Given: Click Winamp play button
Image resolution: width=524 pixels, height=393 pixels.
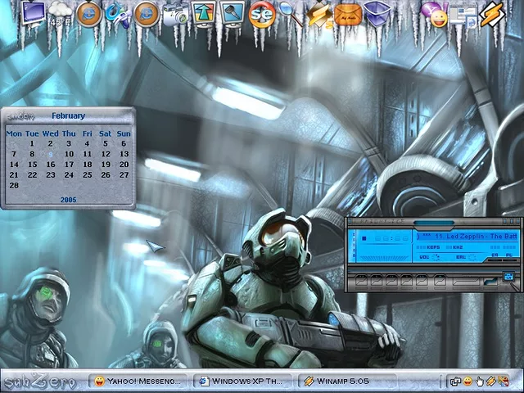Looking at the screenshot, I should click(377, 281).
